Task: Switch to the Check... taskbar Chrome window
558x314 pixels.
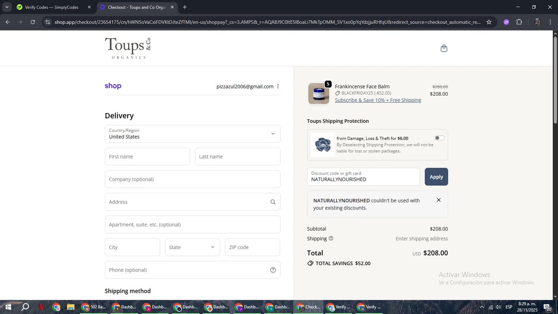Action: click(x=308, y=307)
